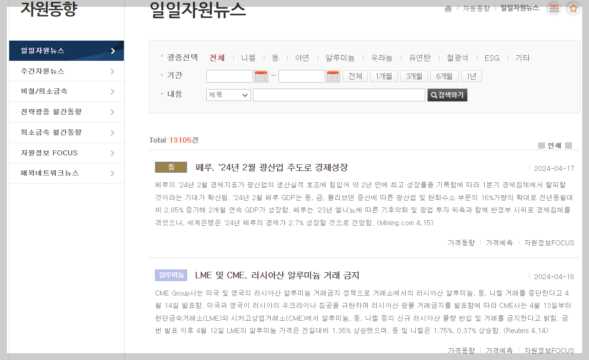
Task: Open the start date calendar picker
Action: 261,76
